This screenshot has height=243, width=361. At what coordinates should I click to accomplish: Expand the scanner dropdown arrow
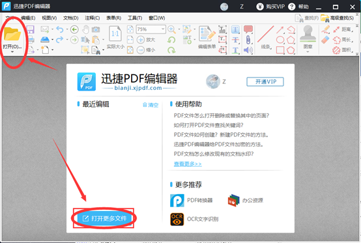coord(52,40)
